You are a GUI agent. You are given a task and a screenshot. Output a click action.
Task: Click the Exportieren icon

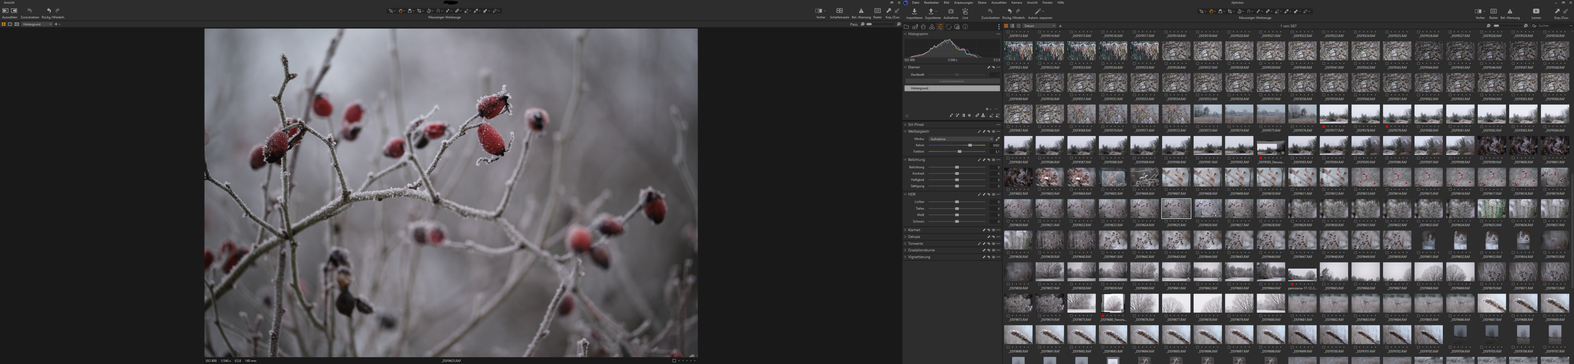coord(931,11)
